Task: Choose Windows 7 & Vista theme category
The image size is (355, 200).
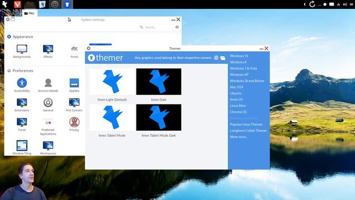Action: [x=243, y=68]
